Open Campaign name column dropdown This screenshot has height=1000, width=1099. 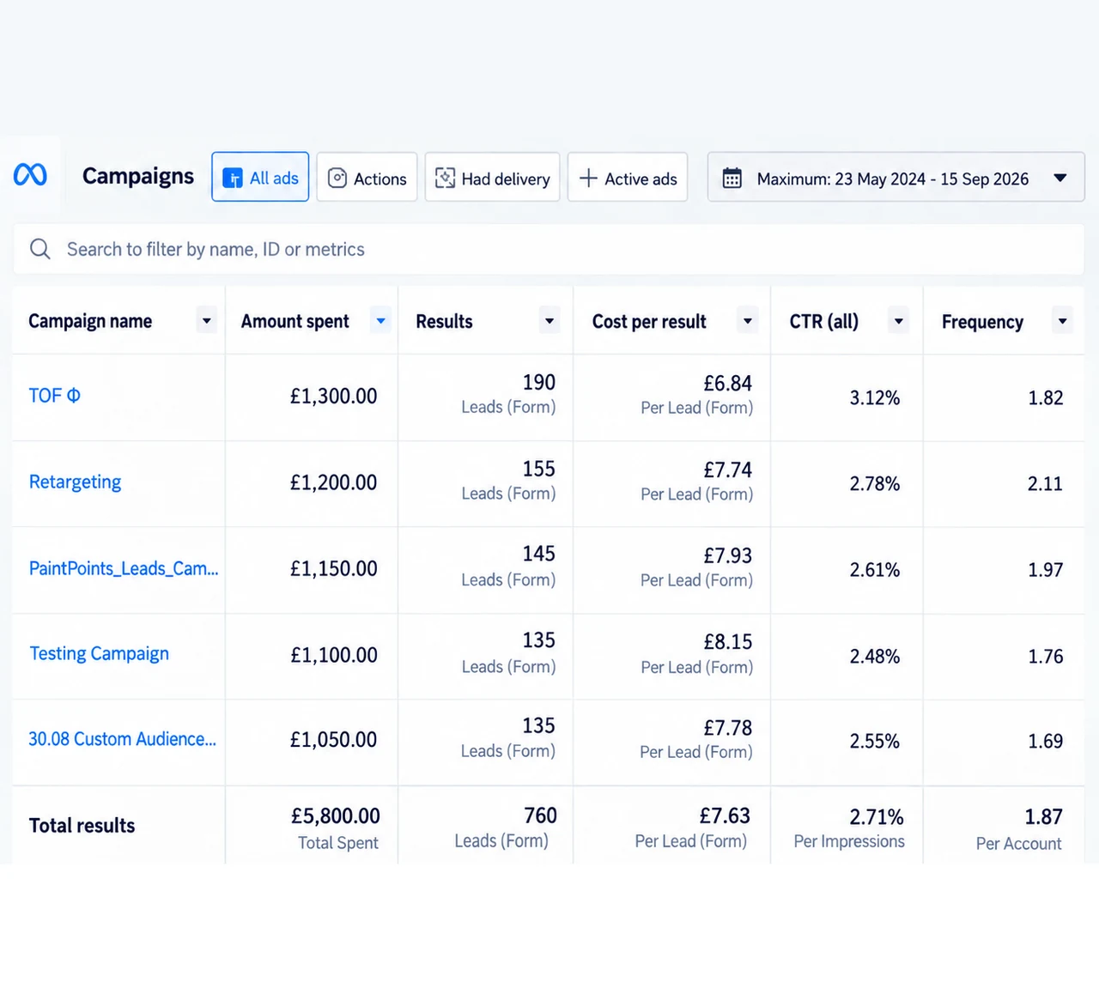point(206,321)
